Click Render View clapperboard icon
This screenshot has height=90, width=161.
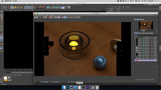point(38,7)
